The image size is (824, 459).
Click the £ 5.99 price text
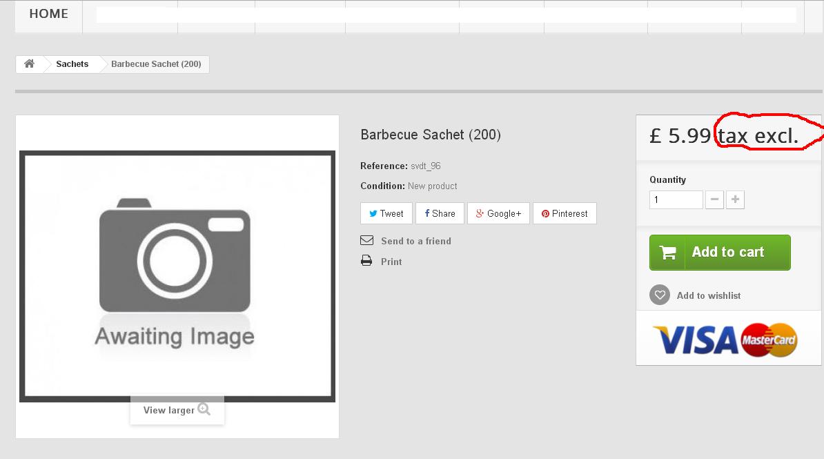pyautogui.click(x=680, y=136)
